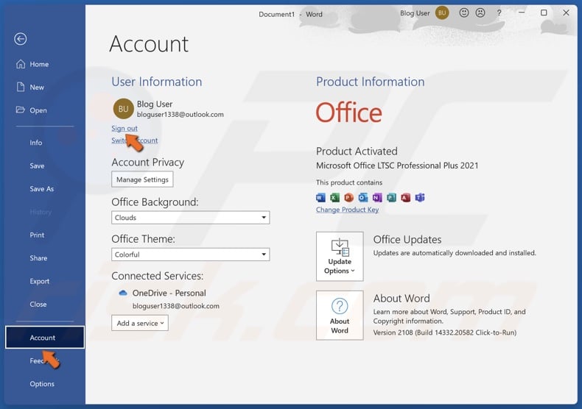Screen dimensions: 582x409
Task: Open Options in the sidebar
Action: click(42, 384)
